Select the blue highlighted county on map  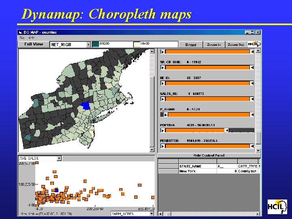click(85, 106)
